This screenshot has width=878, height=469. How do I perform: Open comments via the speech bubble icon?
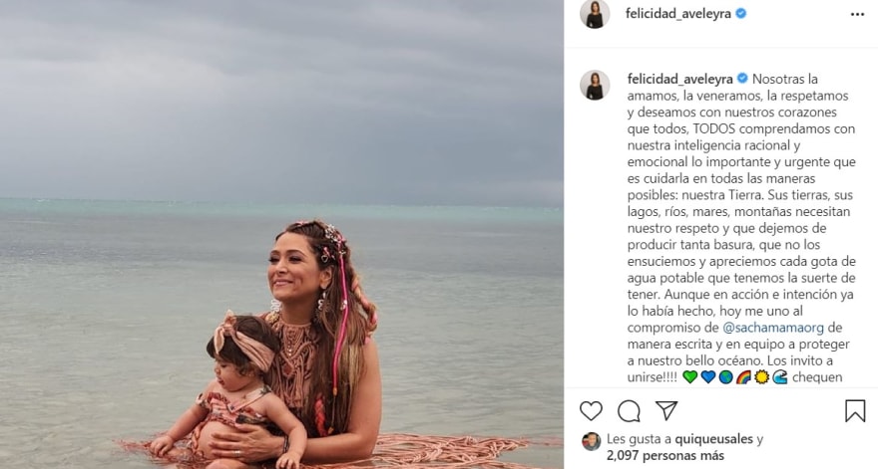[629, 410]
